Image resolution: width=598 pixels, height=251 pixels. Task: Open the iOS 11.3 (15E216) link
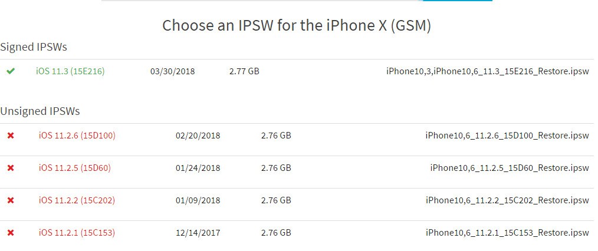click(70, 71)
